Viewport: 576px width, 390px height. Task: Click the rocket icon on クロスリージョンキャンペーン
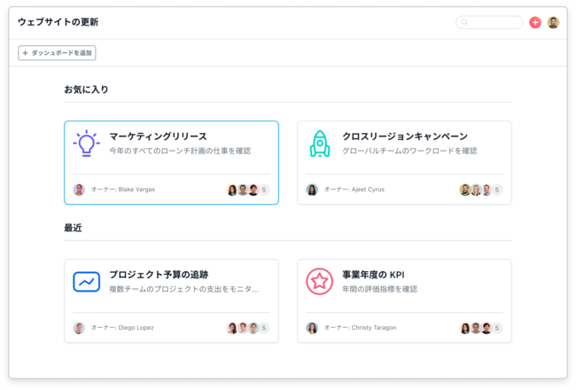click(x=320, y=144)
